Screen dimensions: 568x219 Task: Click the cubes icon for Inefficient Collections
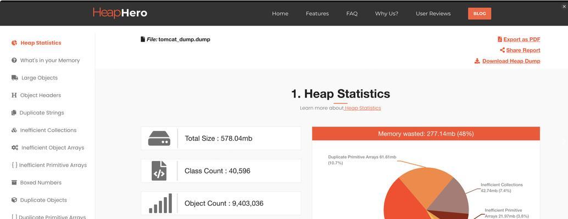(14, 130)
